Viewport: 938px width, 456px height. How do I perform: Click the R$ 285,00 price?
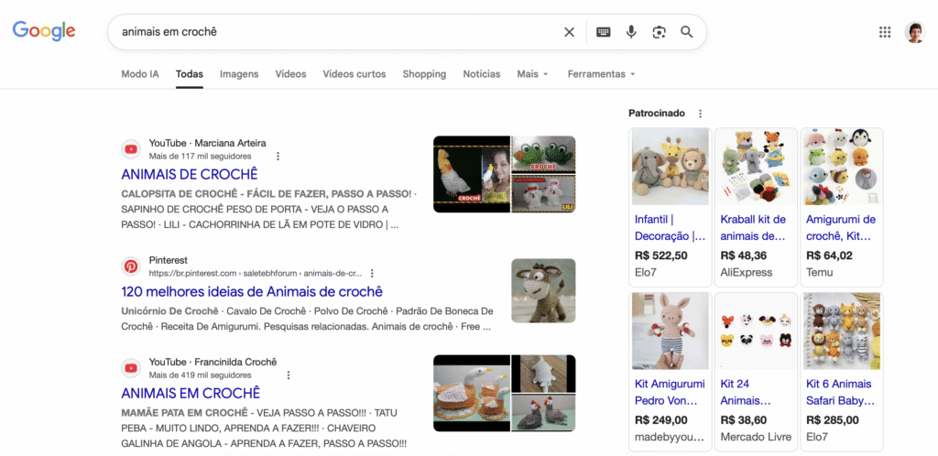832,420
